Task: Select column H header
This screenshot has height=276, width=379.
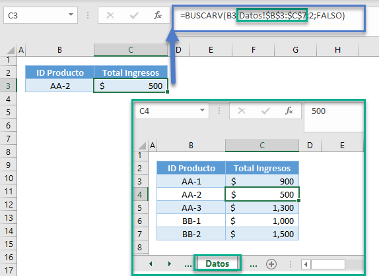Action: point(337,50)
